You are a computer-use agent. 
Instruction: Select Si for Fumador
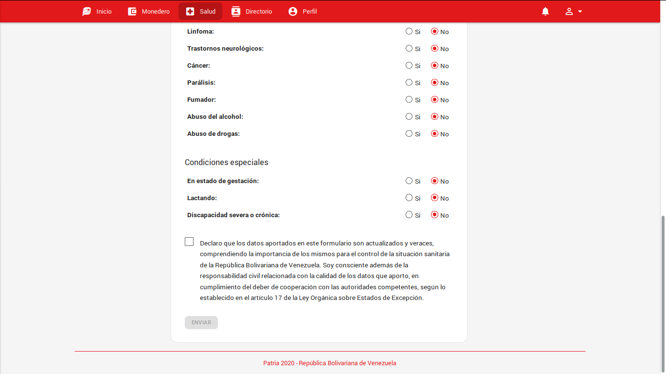coord(409,99)
